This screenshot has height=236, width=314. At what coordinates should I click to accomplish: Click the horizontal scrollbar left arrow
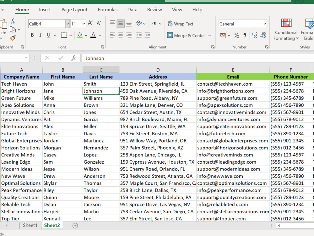(279, 226)
